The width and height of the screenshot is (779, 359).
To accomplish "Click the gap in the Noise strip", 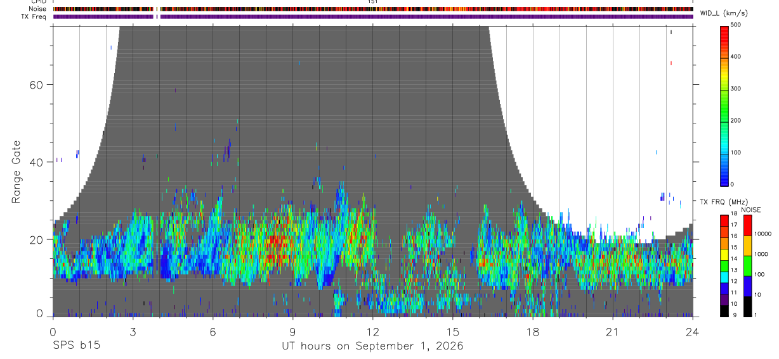I will click(159, 9).
